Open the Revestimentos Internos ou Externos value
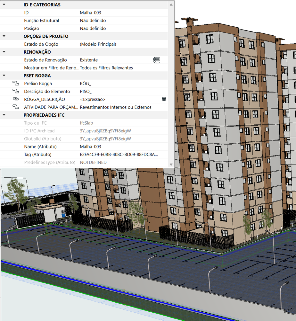 [x=116, y=107]
